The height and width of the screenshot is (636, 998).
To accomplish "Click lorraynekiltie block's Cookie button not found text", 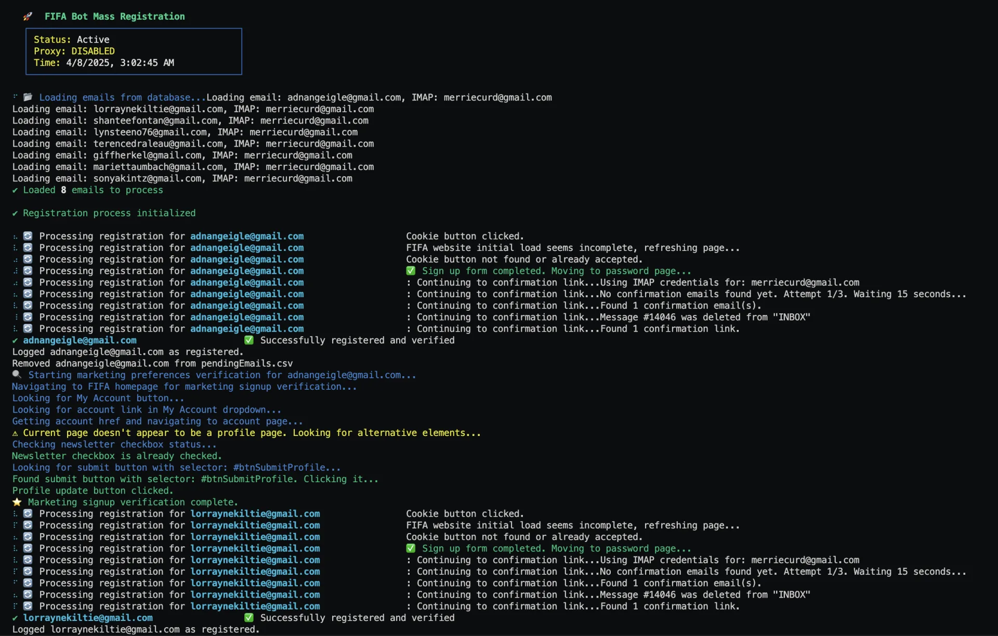I will pyautogui.click(x=524, y=537).
